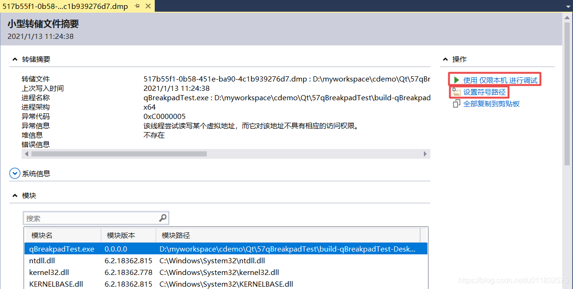Click the exception message about 虚拟地址
This screenshot has height=289, width=573.
pyautogui.click(x=251, y=126)
